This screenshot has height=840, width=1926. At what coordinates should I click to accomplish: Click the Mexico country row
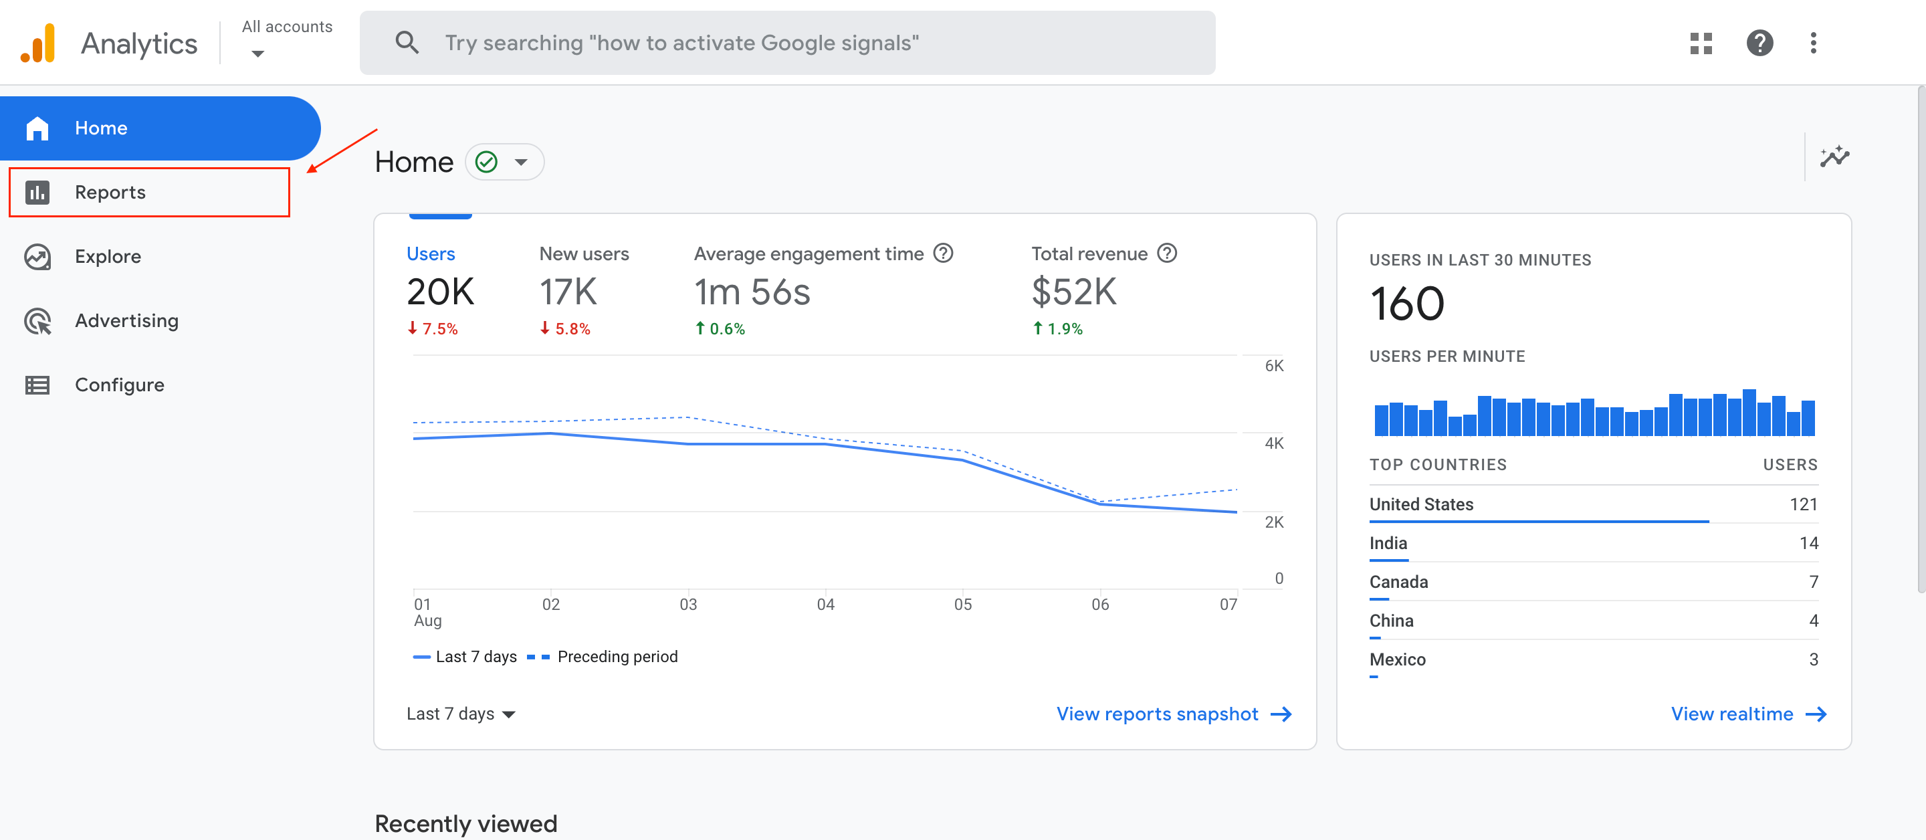coord(1593,661)
